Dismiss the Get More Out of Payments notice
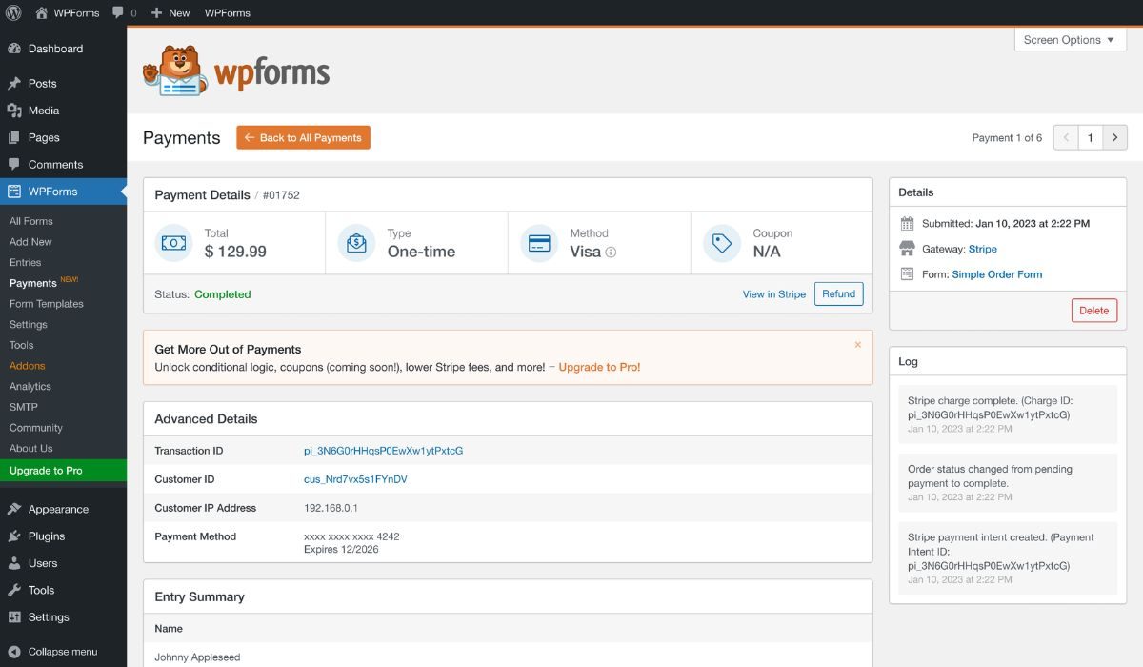1143x667 pixels. 857,345
